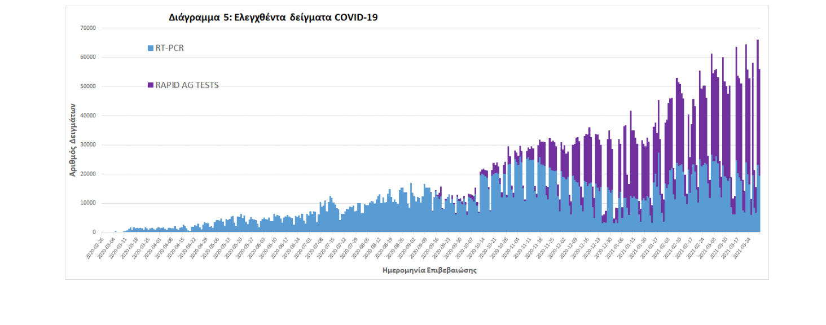Screen dimensions: 826x325
Task: Click the 0 label on the y-axis
Action: click(94, 232)
